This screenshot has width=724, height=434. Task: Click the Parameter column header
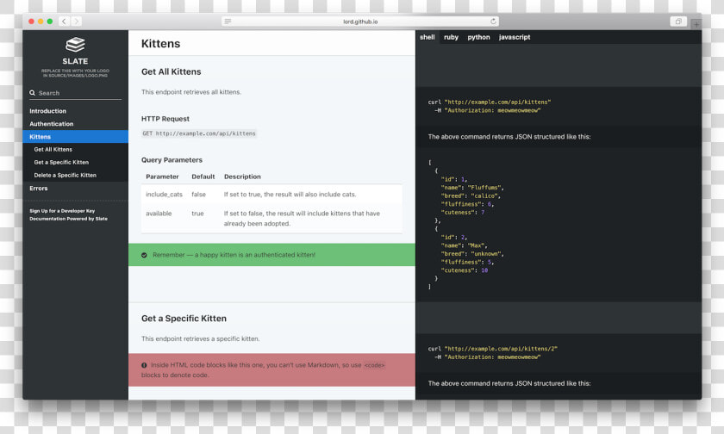point(162,177)
